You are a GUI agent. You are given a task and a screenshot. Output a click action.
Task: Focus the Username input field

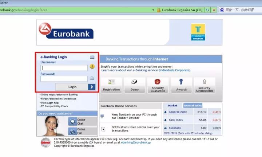[64, 68]
